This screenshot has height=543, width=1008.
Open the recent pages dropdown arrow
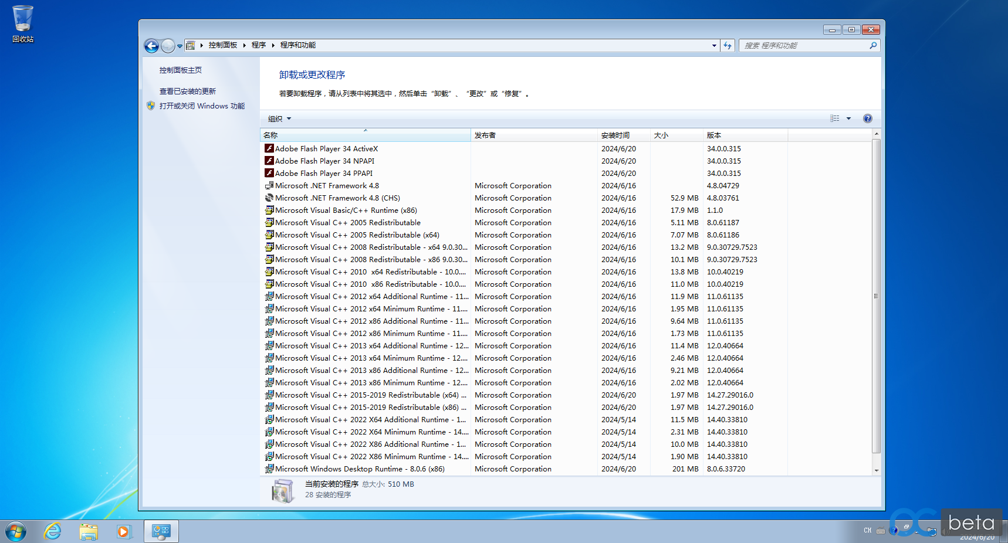[x=180, y=46]
